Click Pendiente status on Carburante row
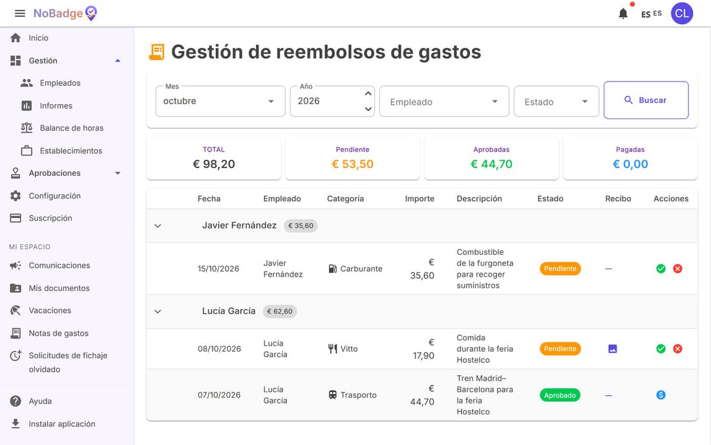Screen dimensions: 711x445 [560, 269]
